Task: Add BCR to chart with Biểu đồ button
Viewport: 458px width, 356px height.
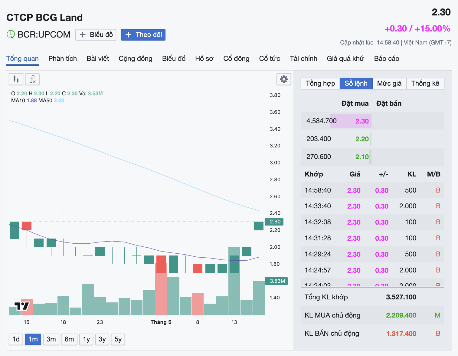Action: (96, 35)
